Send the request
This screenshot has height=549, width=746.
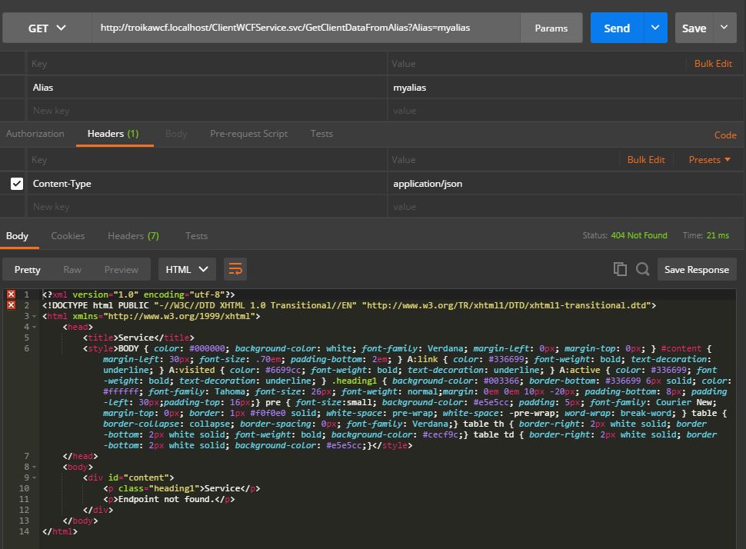[x=617, y=28]
